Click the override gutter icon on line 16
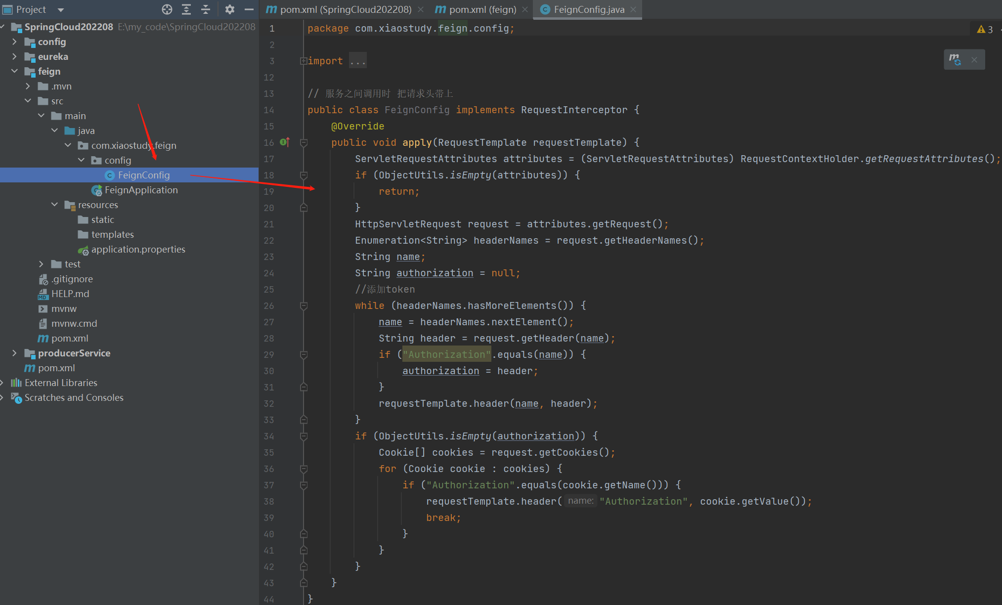This screenshot has height=605, width=1002. (x=285, y=142)
